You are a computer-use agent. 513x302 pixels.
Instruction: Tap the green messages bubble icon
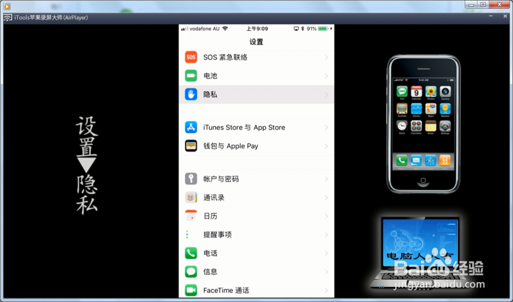pyautogui.click(x=191, y=272)
